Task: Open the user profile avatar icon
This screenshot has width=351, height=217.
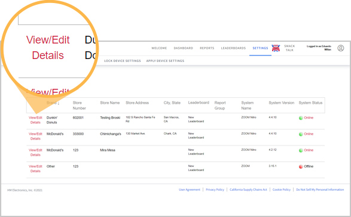Action: coord(341,48)
